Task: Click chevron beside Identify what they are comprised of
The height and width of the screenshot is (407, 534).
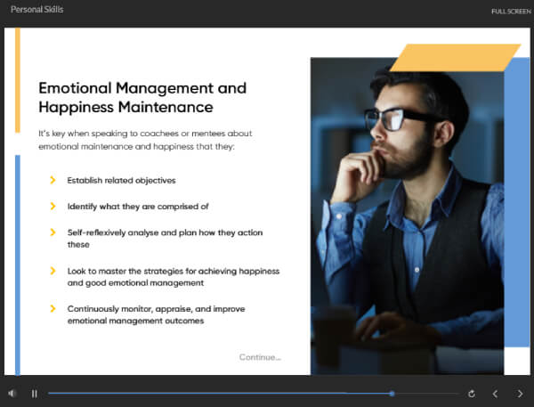Action: pos(53,207)
